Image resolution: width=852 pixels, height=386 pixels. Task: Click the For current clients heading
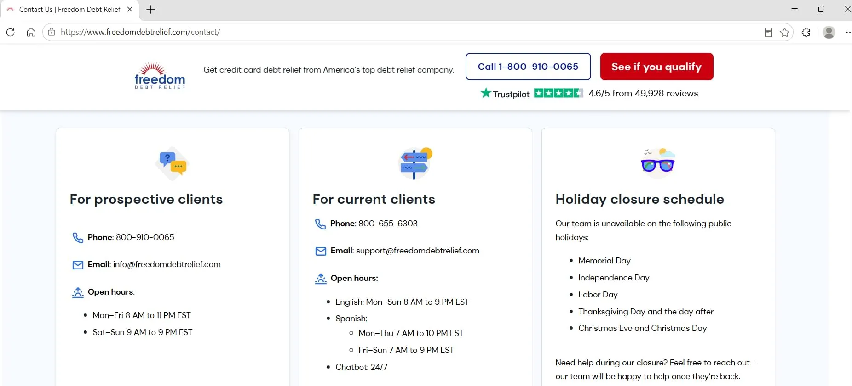(x=374, y=199)
